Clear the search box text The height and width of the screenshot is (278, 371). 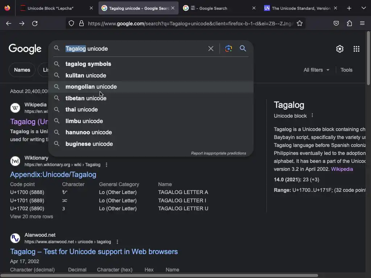210,49
